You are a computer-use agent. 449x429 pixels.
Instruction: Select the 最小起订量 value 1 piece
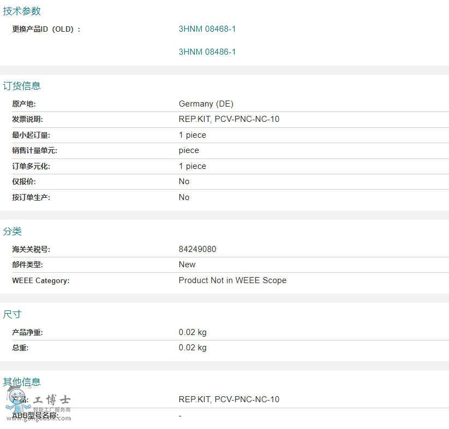[x=192, y=135]
